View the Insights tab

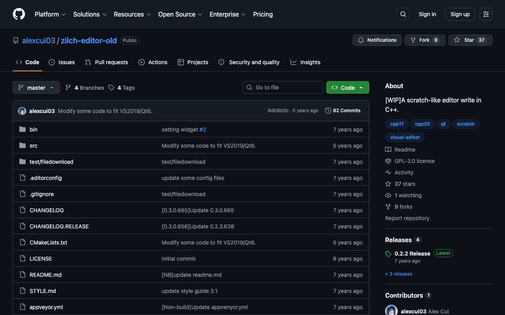(x=305, y=62)
